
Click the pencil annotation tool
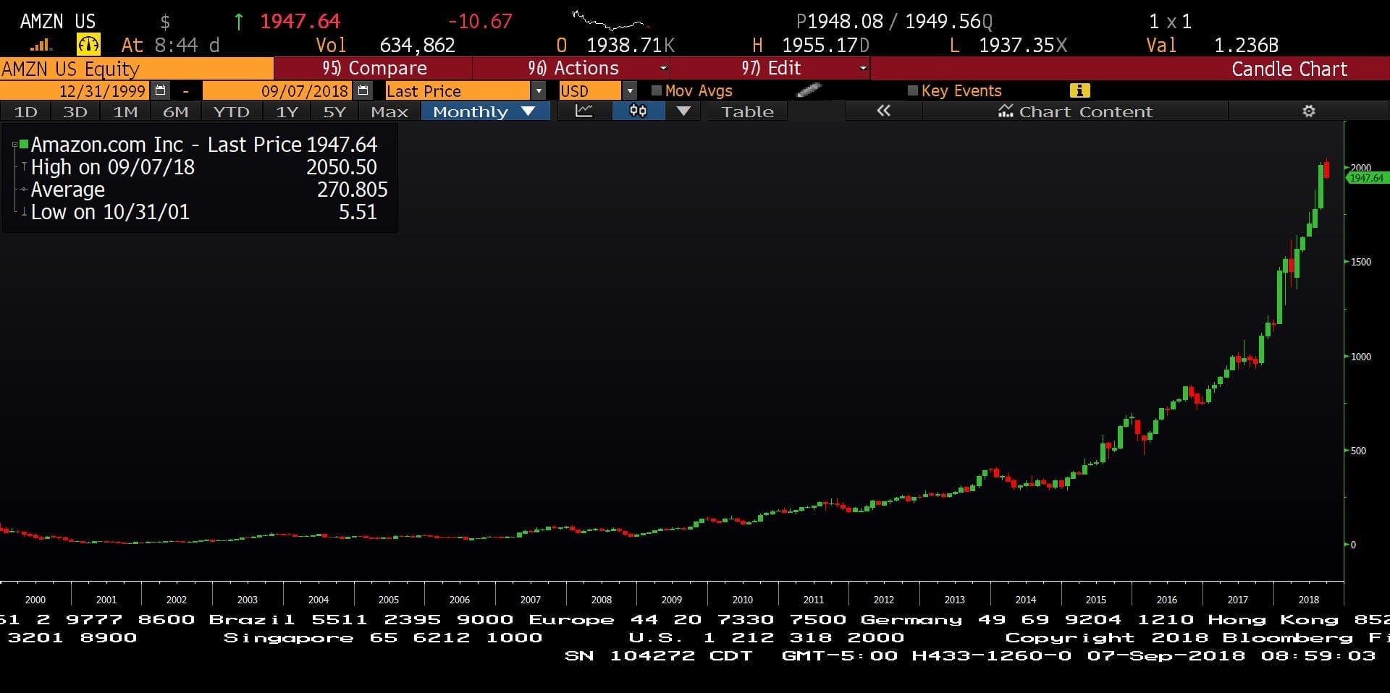pyautogui.click(x=809, y=90)
